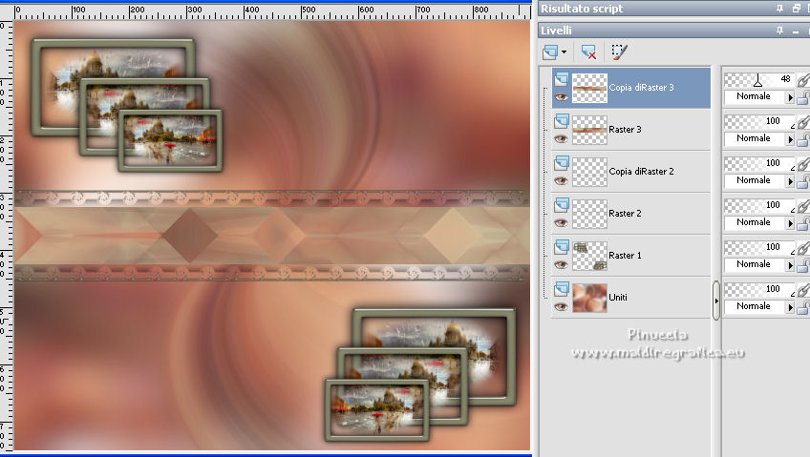Float the Risultato script panel
This screenshot has height=457, width=810.
(796, 9)
